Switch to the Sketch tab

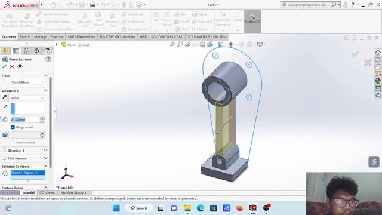[25, 37]
